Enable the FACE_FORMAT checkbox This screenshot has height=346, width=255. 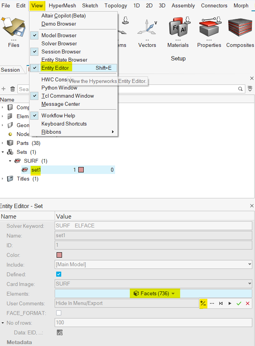(x=59, y=313)
